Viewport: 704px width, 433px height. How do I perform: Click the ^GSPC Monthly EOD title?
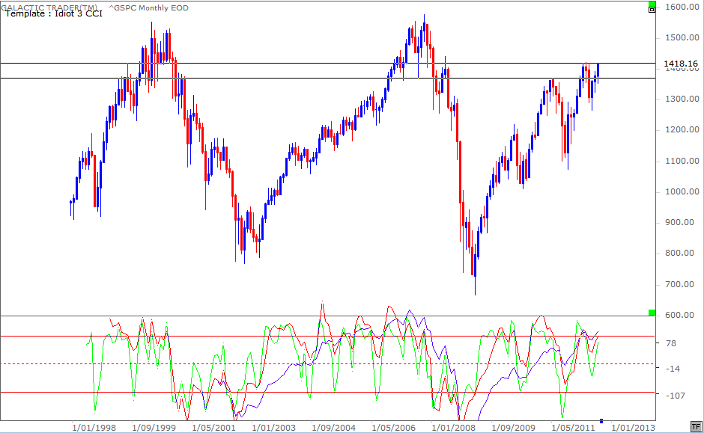click(x=148, y=7)
